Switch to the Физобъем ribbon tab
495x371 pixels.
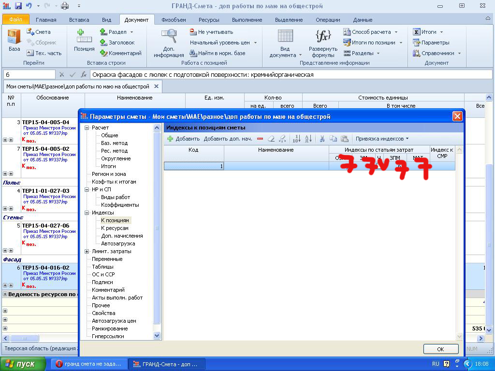[x=174, y=19]
